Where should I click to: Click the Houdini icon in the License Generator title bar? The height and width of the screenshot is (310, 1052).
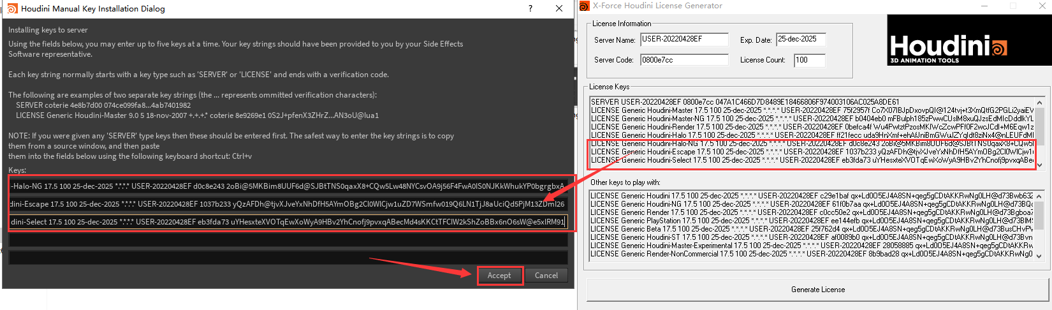(x=584, y=6)
